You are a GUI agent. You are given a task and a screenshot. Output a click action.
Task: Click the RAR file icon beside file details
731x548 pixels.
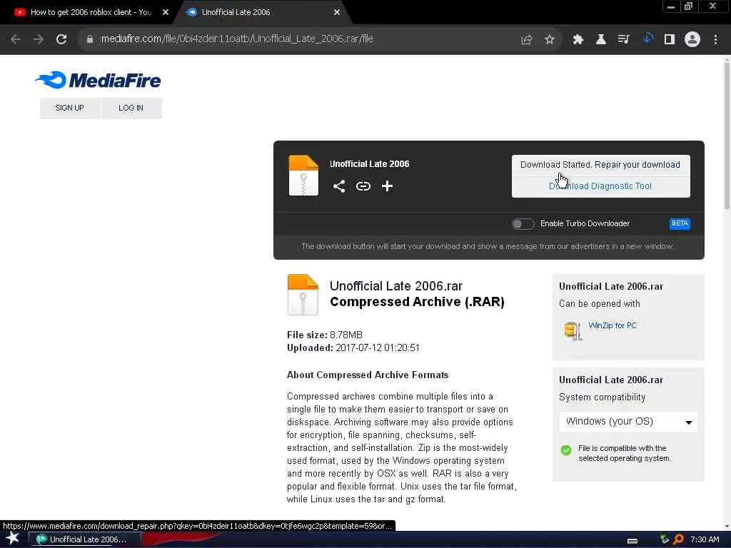coord(303,295)
